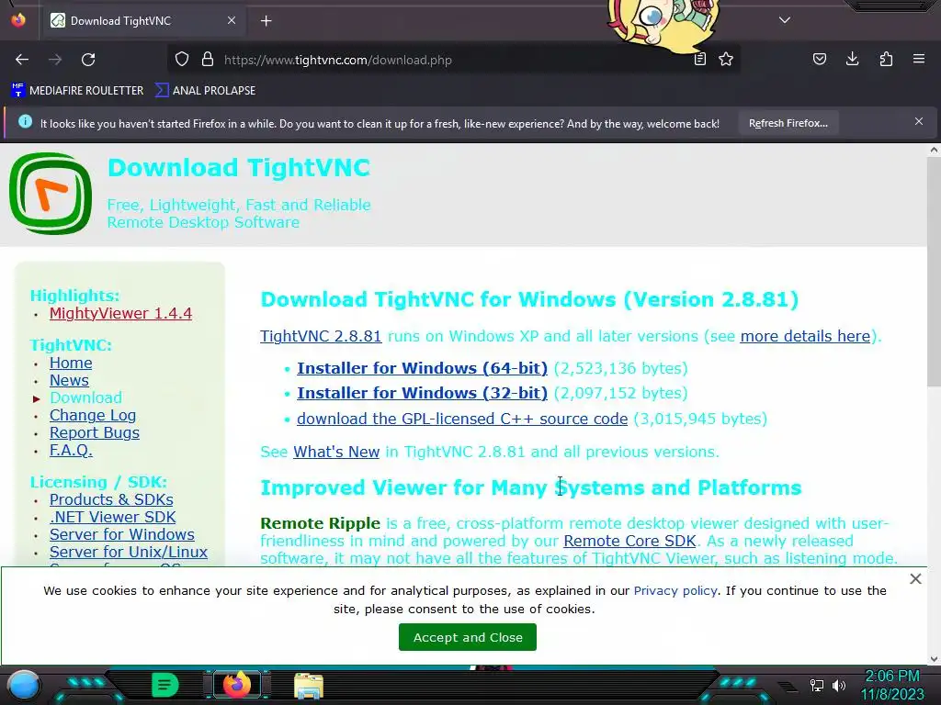The width and height of the screenshot is (941, 705).
Task: Go back to the previous page
Action: 22,60
